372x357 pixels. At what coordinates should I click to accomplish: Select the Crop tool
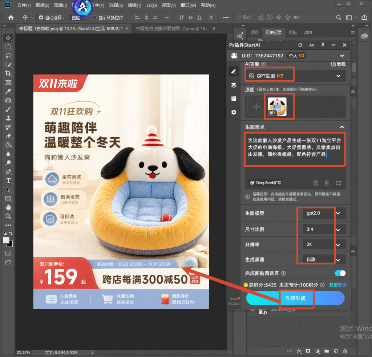pos(8,73)
